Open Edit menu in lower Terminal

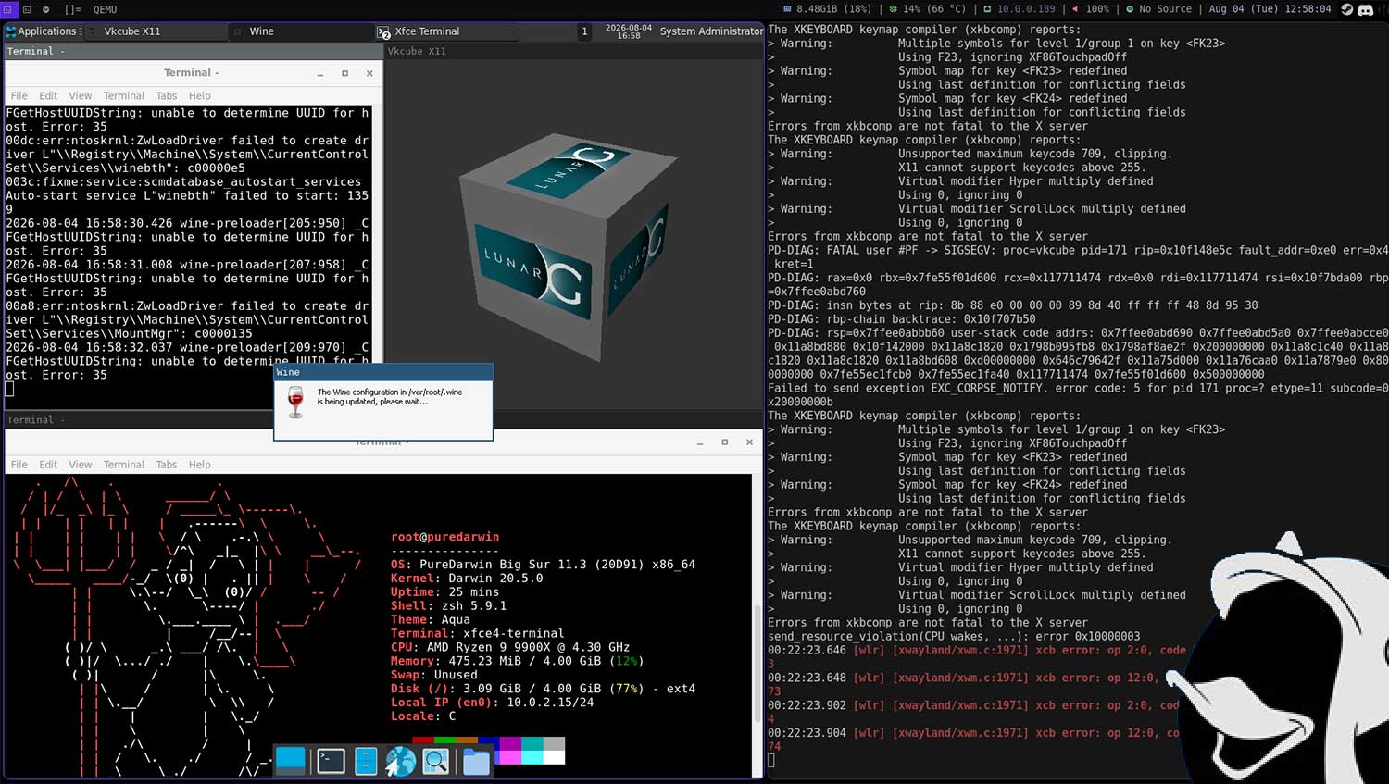click(x=48, y=465)
